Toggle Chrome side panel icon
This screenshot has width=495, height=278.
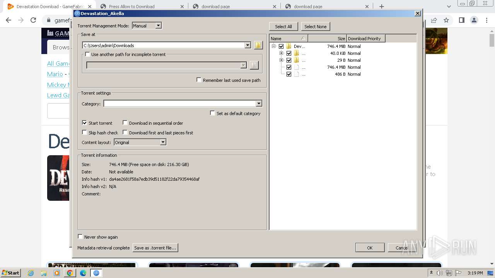coord(461,20)
